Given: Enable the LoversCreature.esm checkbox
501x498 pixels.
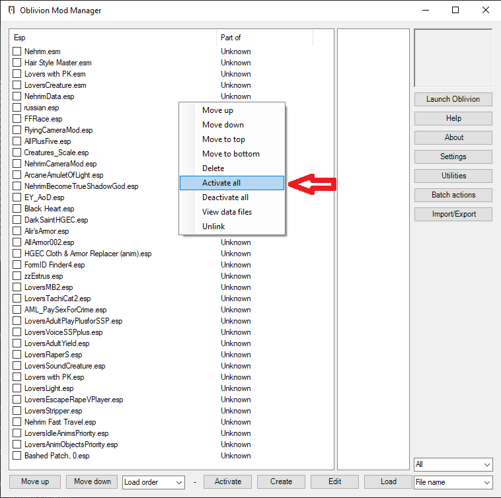Looking at the screenshot, I should 17,85.
